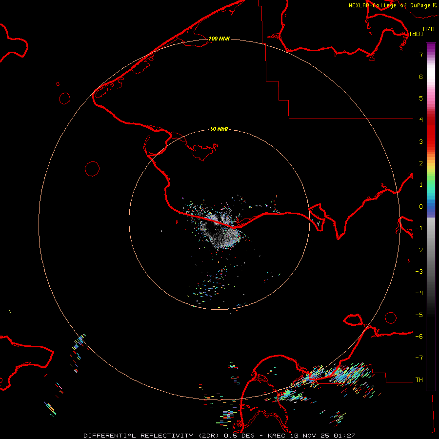Click the -7 dB scale label
The width and height of the screenshot is (439, 439).
coord(419,358)
